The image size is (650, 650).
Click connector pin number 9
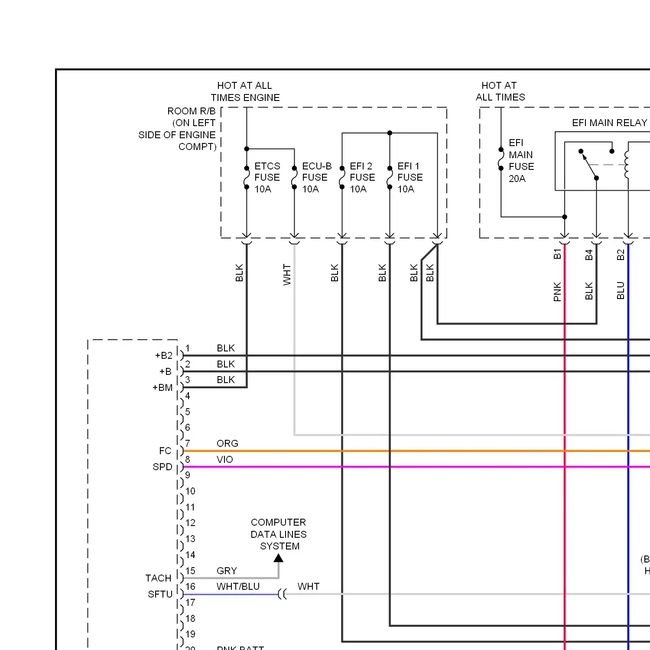(188, 475)
